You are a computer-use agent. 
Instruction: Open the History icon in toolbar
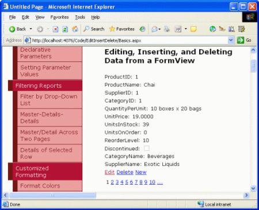[x=142, y=29]
